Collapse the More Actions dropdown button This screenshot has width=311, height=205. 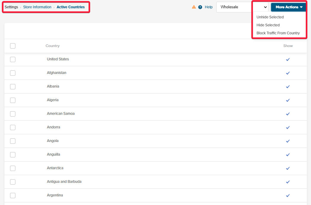(x=289, y=7)
